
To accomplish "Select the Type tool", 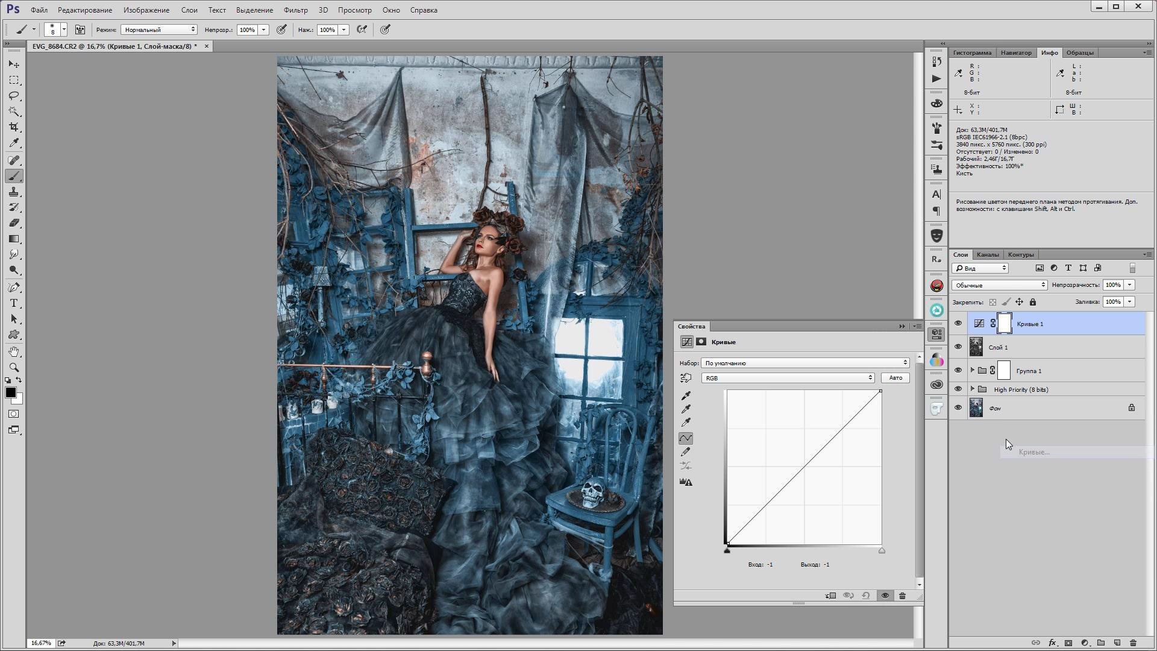I will pos(14,303).
